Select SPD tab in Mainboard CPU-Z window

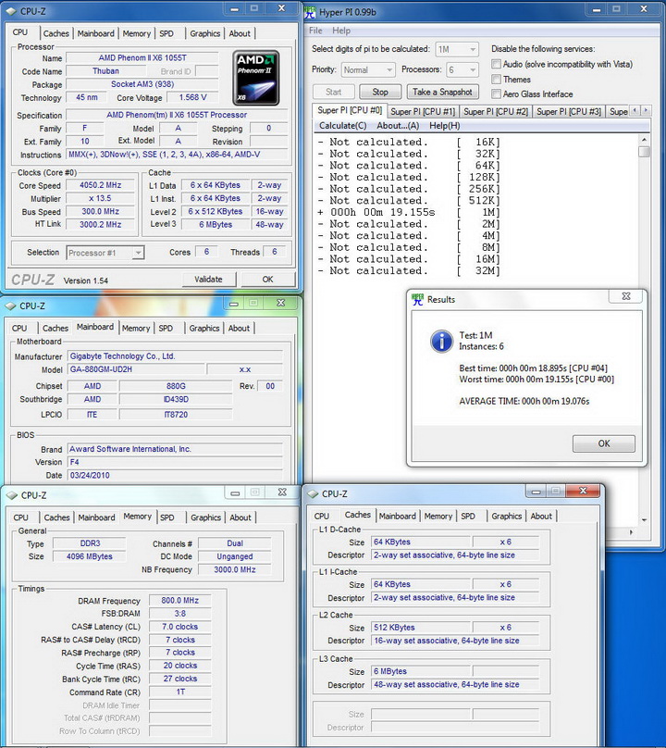[166, 329]
